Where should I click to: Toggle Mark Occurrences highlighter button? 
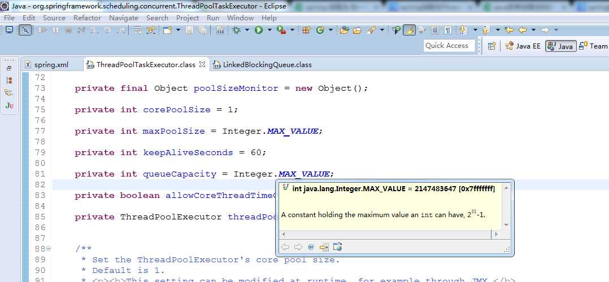point(410,30)
